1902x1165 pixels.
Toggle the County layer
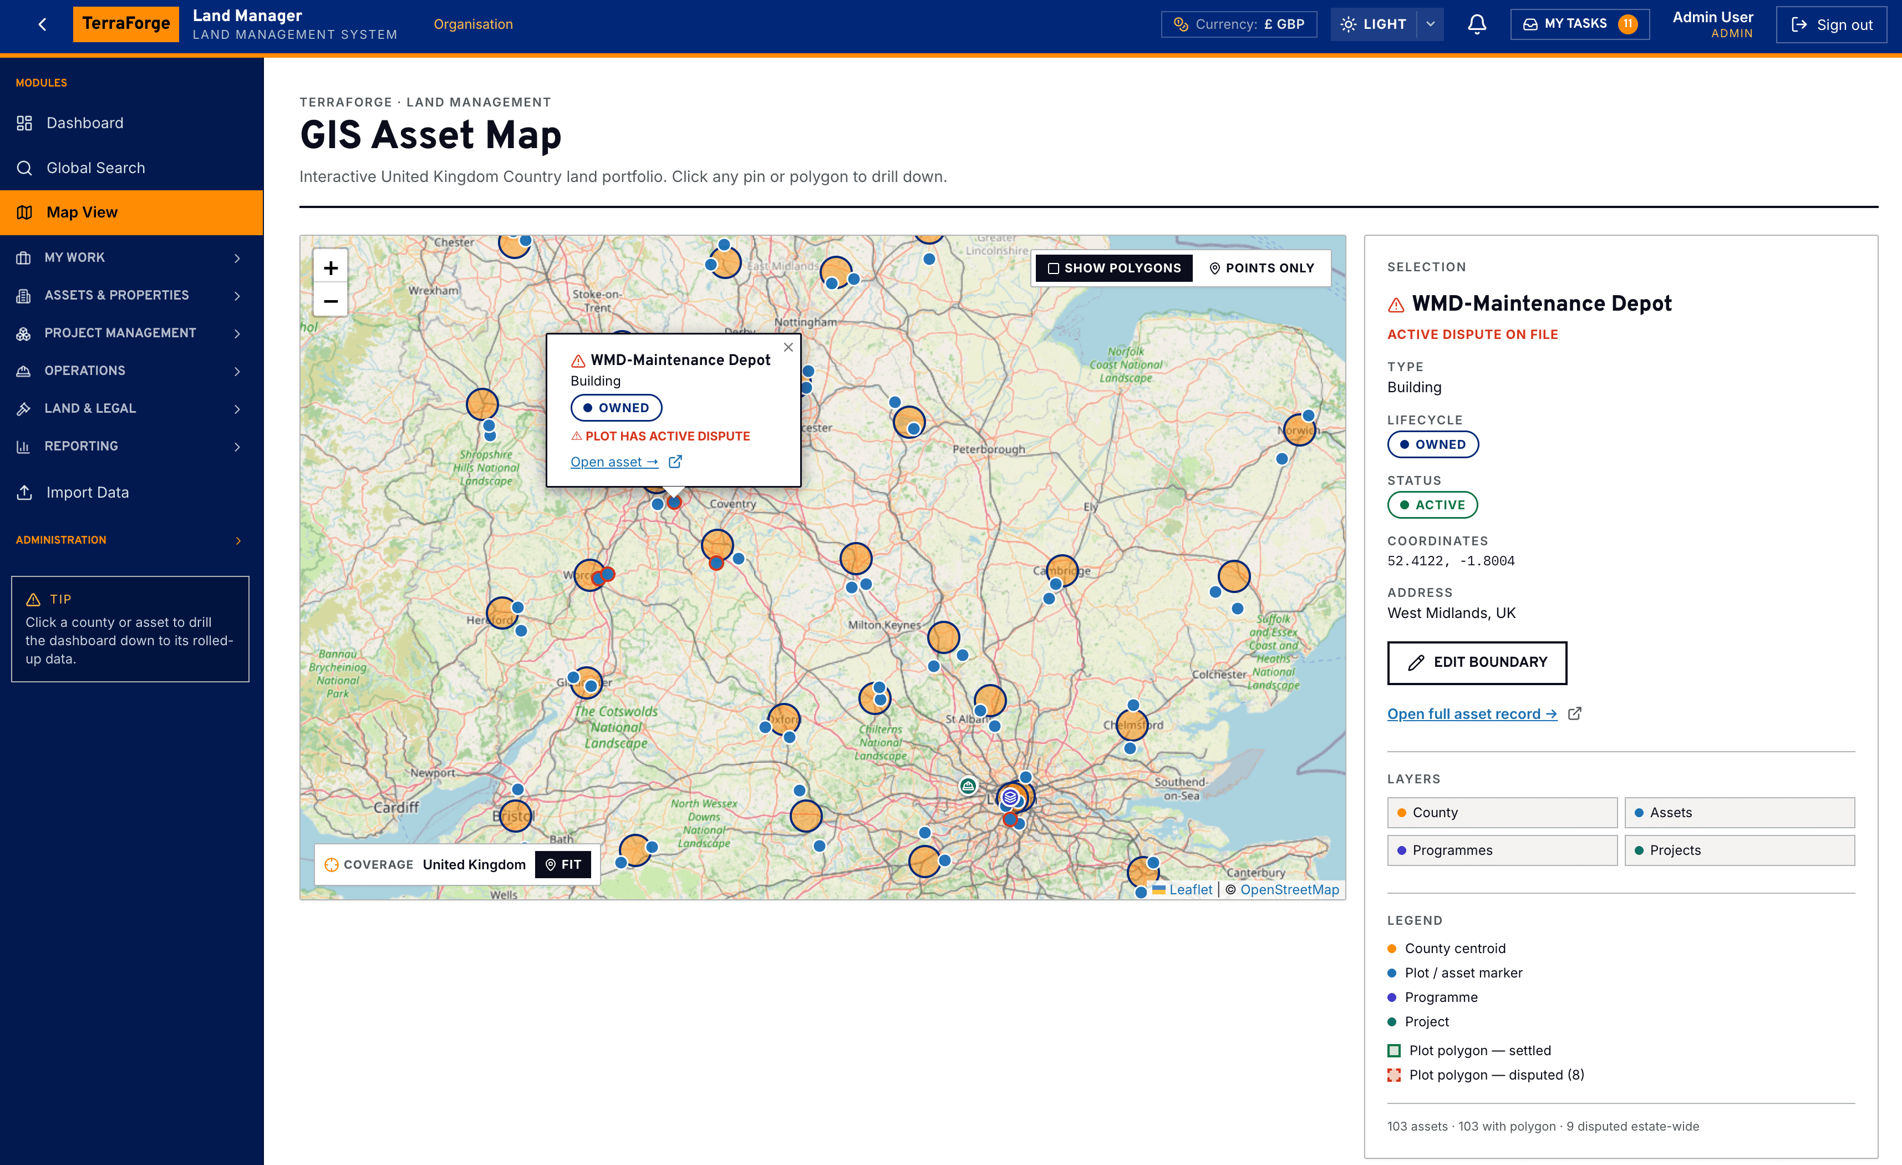1502,812
